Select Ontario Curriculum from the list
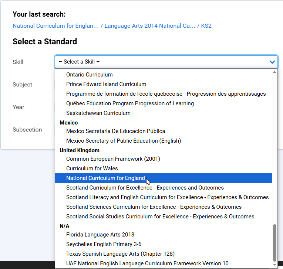This screenshot has height=269, width=283. tap(164, 75)
